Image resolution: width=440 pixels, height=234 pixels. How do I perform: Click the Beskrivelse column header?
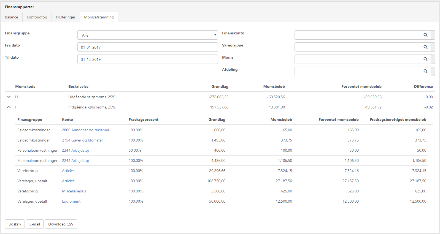78,86
